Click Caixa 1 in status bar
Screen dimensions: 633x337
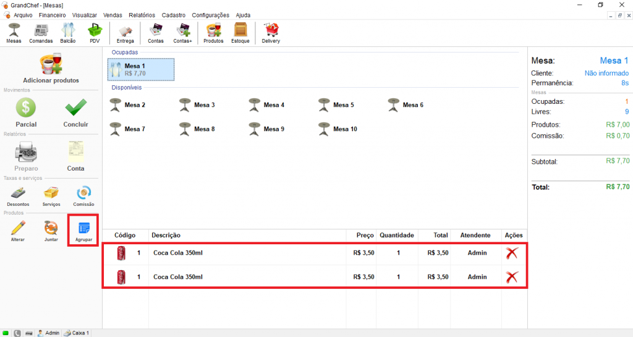coord(77,333)
